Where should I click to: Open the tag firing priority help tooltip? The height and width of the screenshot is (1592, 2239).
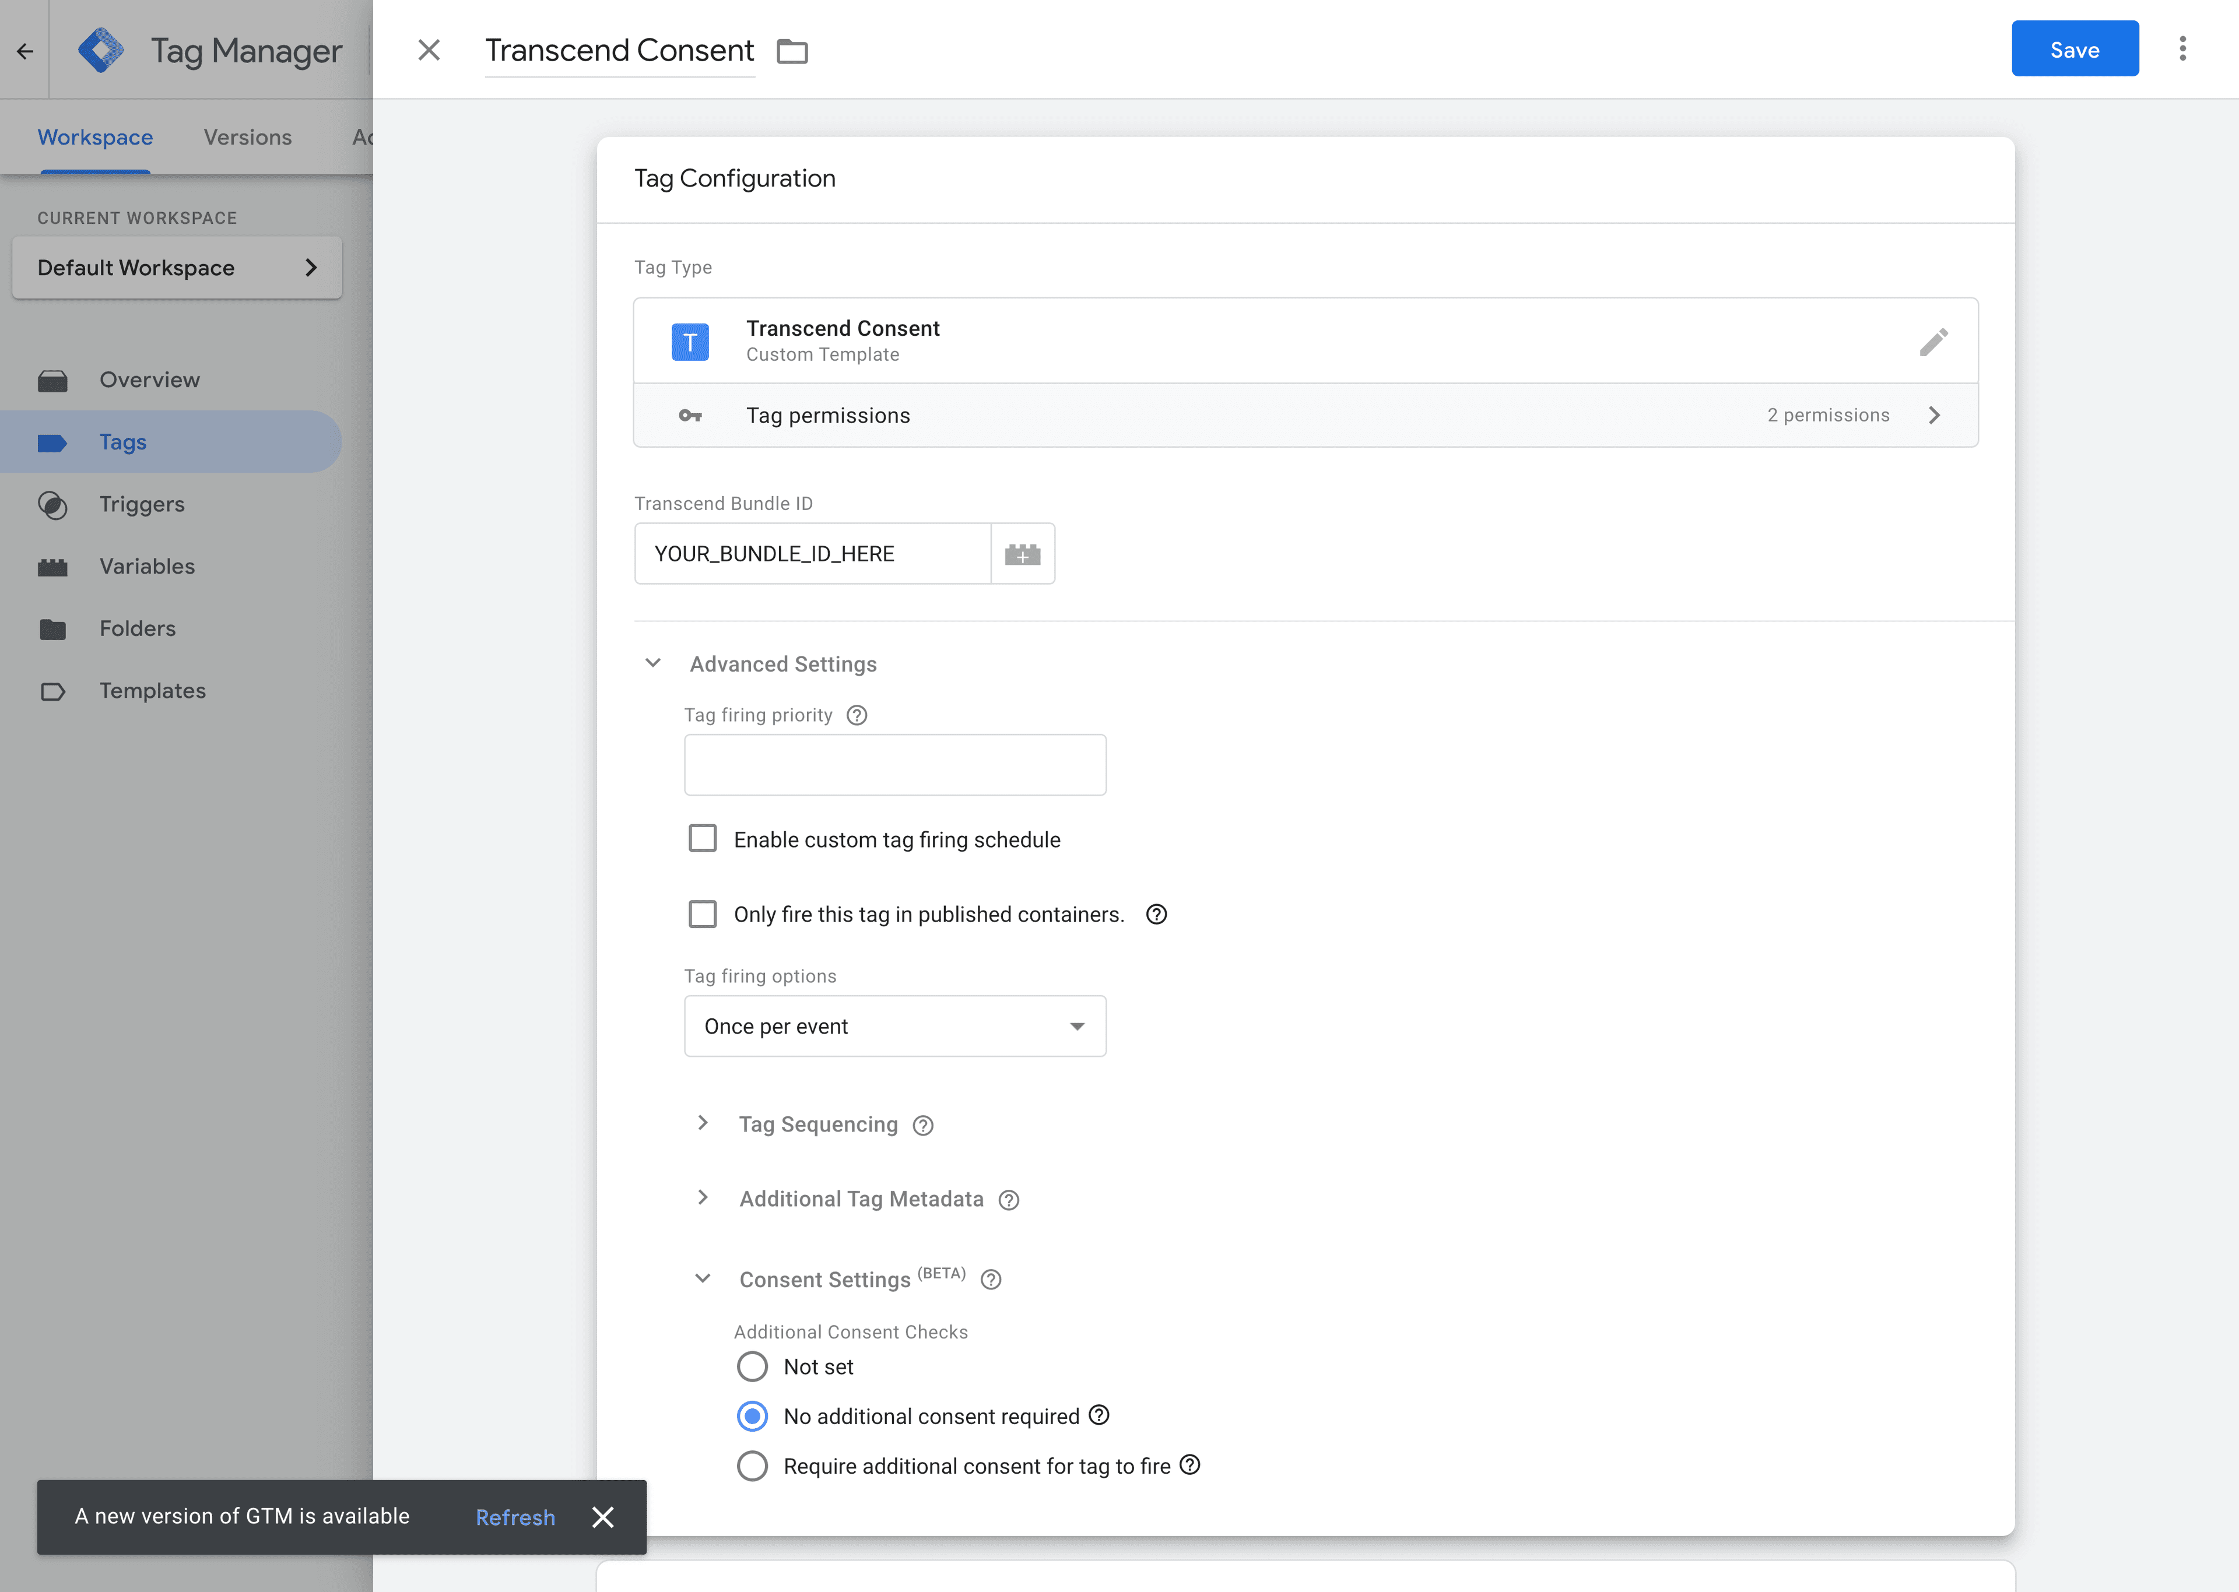(x=858, y=715)
